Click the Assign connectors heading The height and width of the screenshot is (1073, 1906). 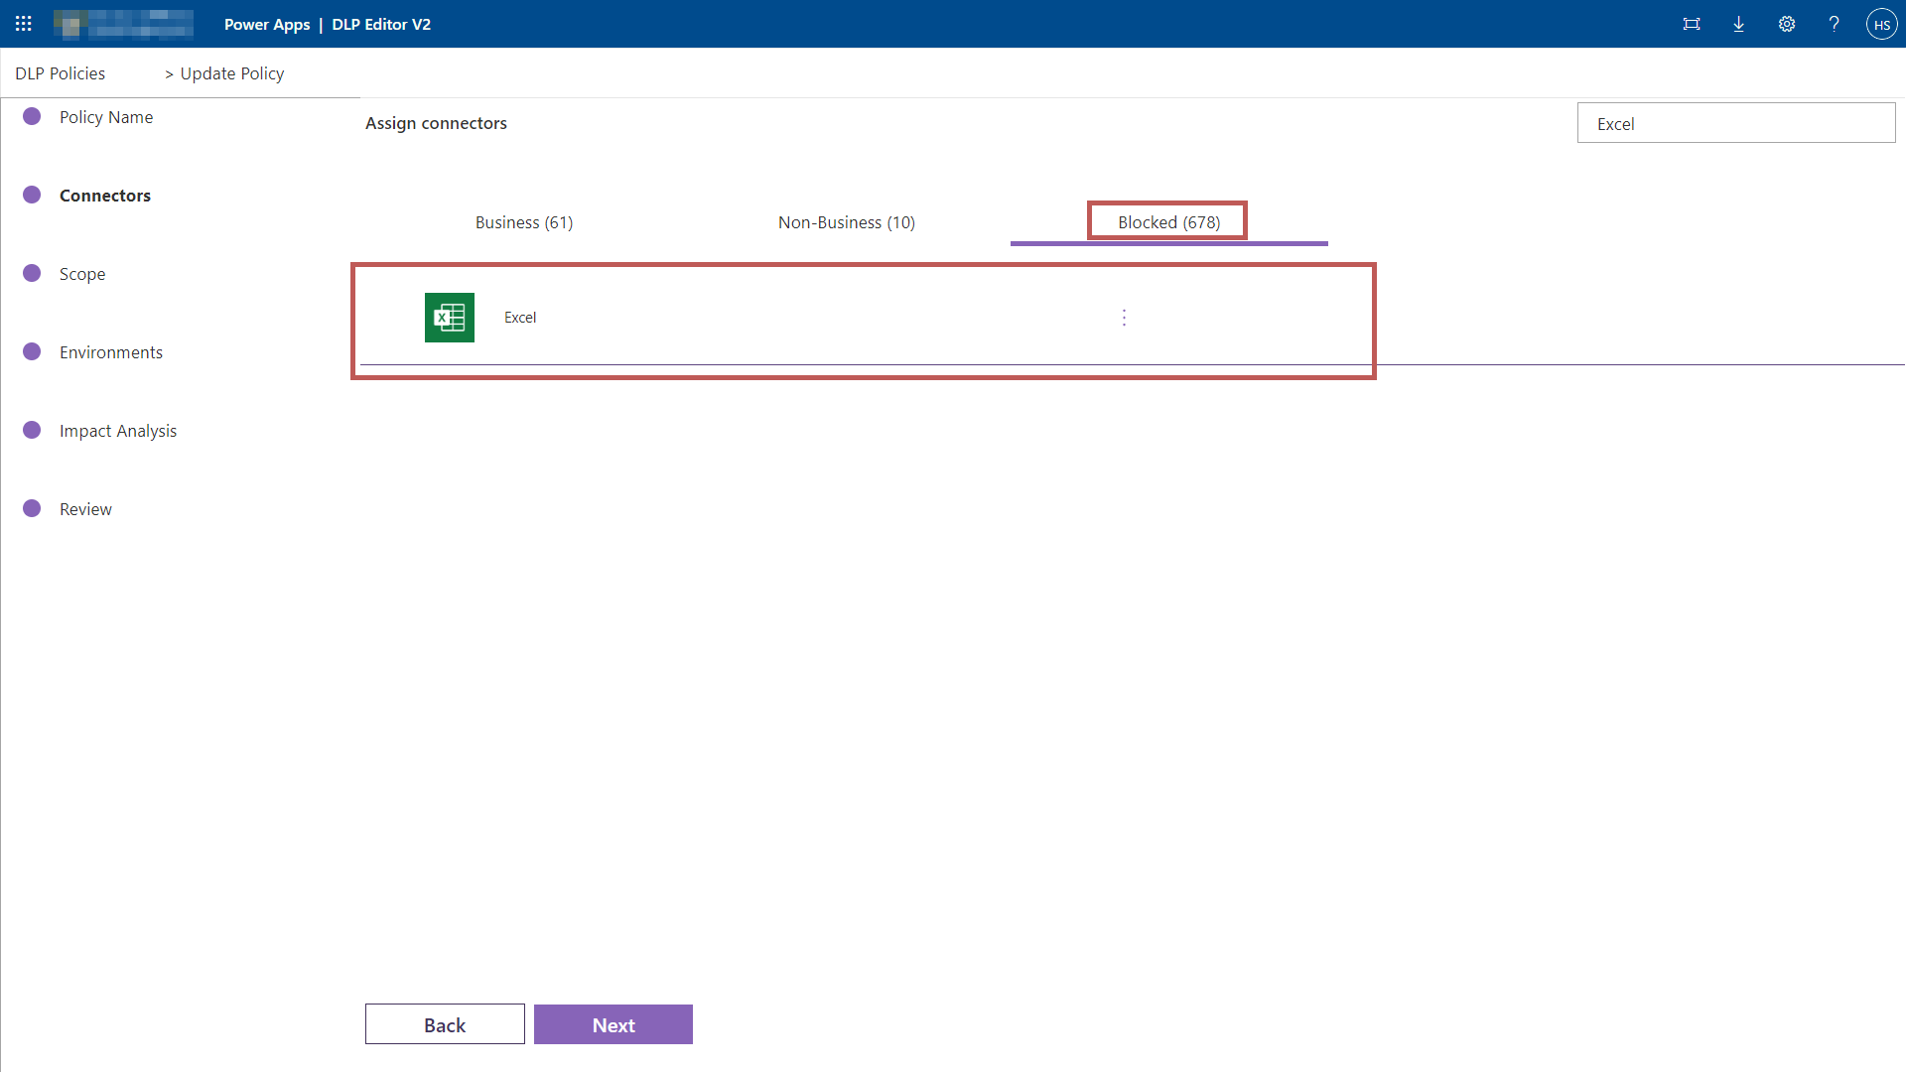436,123
